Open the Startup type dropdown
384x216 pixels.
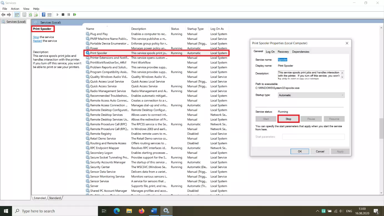click(311, 95)
